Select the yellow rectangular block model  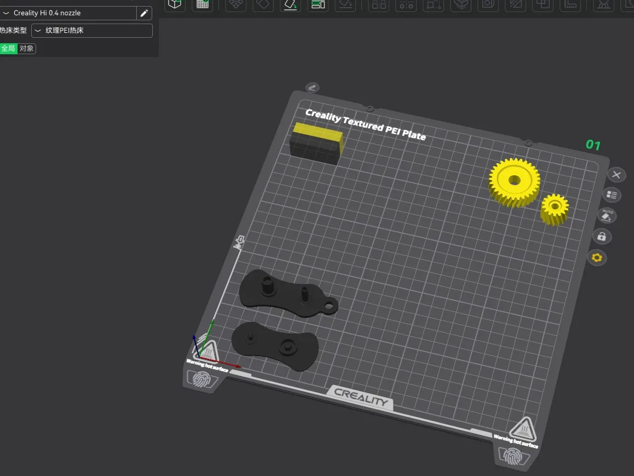[316, 143]
